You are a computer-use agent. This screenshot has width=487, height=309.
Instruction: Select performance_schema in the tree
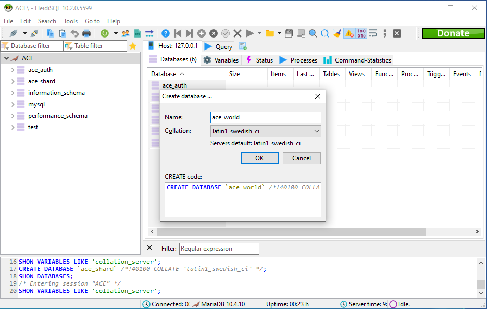57,116
